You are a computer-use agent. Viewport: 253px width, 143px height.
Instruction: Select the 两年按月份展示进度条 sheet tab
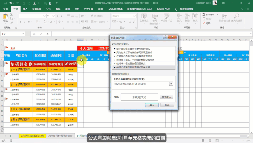click(60, 136)
